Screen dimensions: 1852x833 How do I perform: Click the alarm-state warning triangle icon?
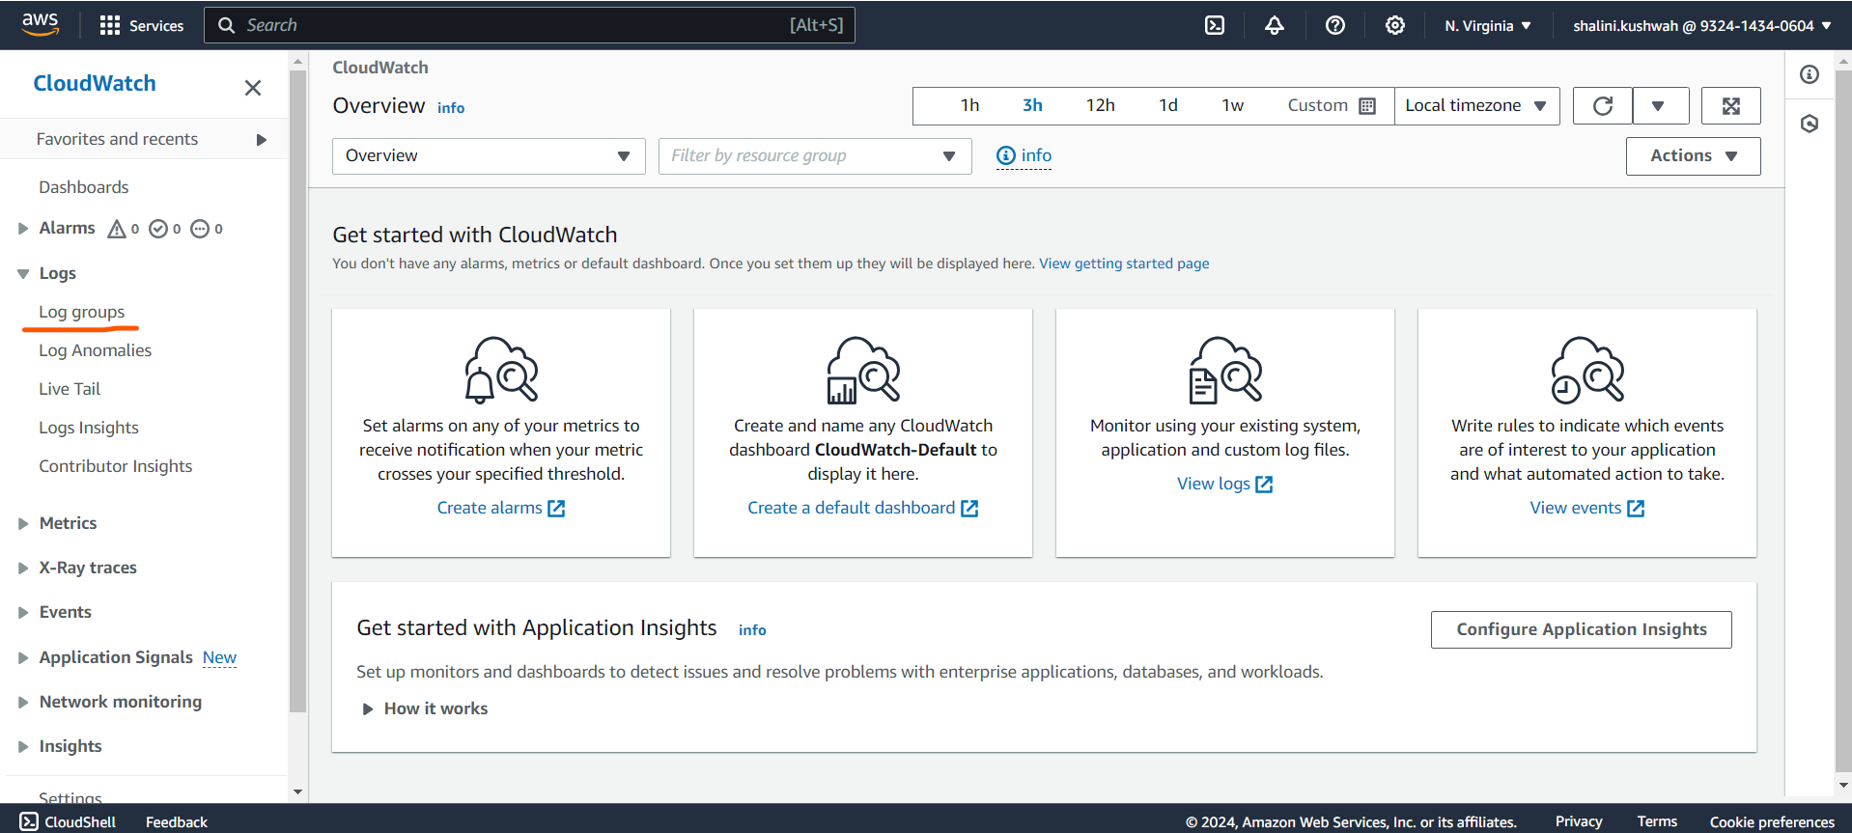pyautogui.click(x=117, y=229)
